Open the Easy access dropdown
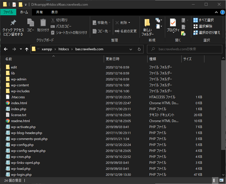Viewport: 226px width, 184px height. tap(159, 26)
